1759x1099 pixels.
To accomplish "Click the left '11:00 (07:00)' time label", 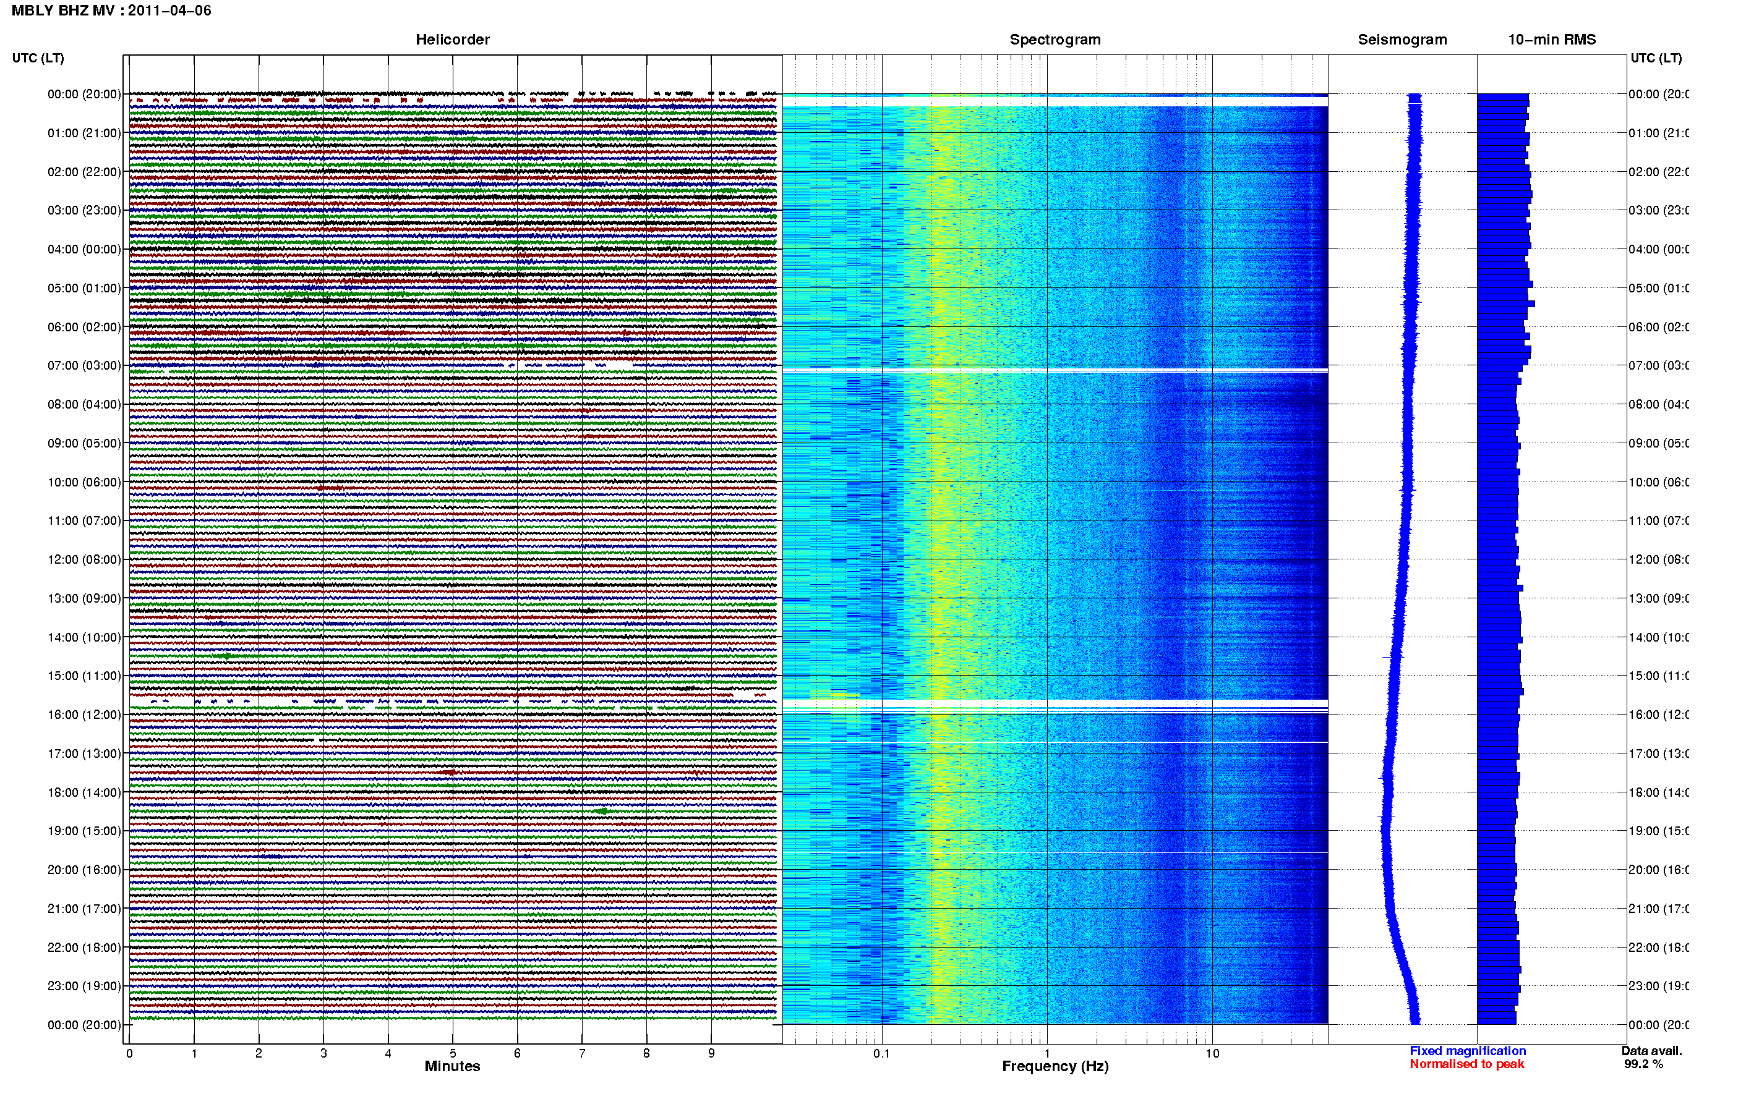I will coord(84,520).
